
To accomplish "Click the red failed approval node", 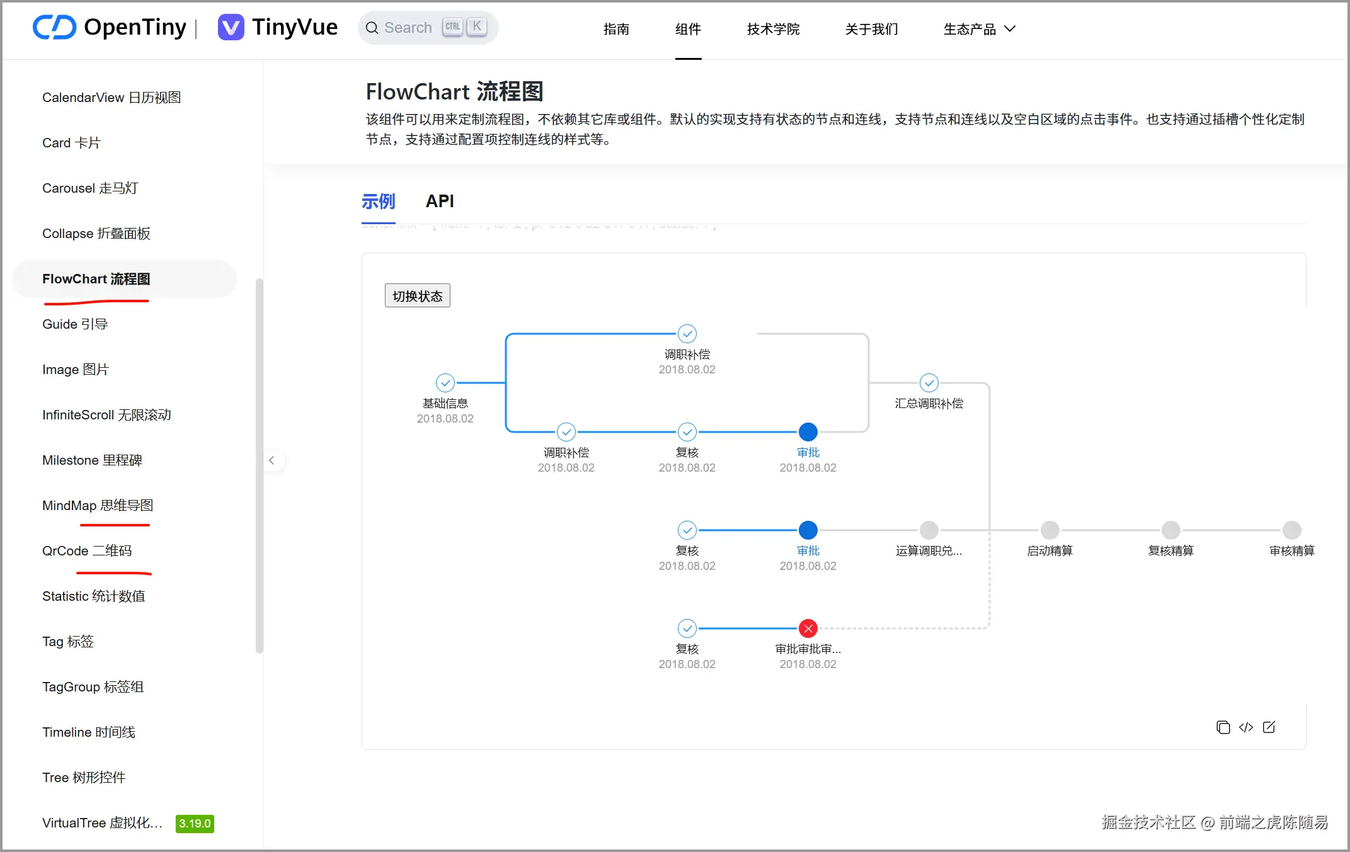I will point(808,628).
